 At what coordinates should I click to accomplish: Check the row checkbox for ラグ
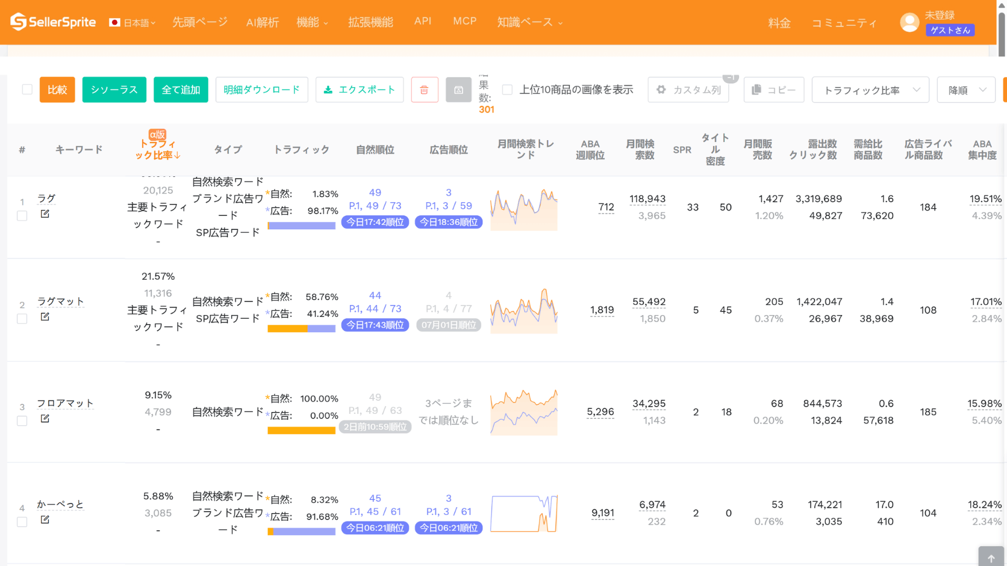coord(22,216)
